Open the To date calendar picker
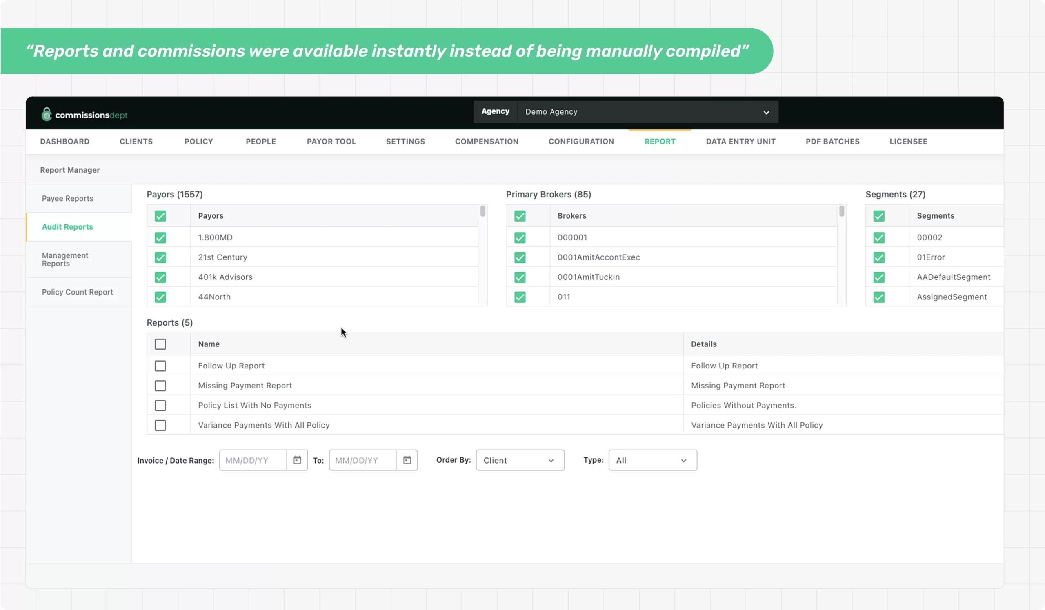 click(407, 460)
